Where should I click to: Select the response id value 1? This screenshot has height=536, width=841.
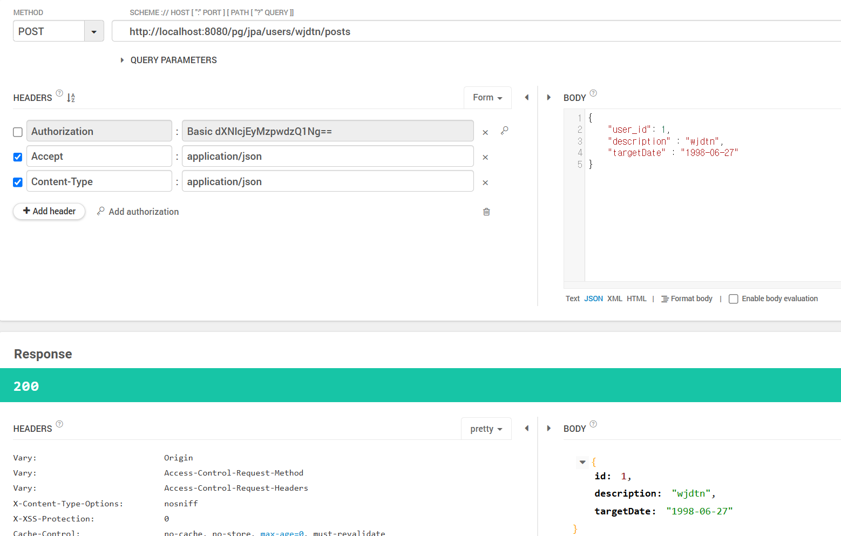tap(623, 476)
